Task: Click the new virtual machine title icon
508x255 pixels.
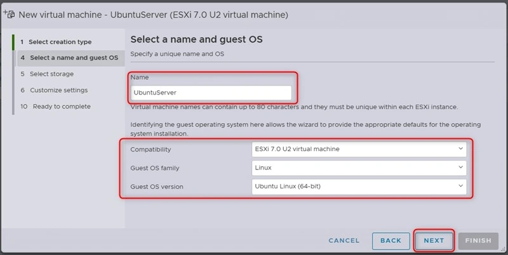Action: click(9, 14)
